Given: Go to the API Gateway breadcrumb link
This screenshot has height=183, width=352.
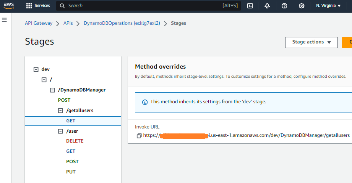Looking at the screenshot, I should tap(39, 23).
